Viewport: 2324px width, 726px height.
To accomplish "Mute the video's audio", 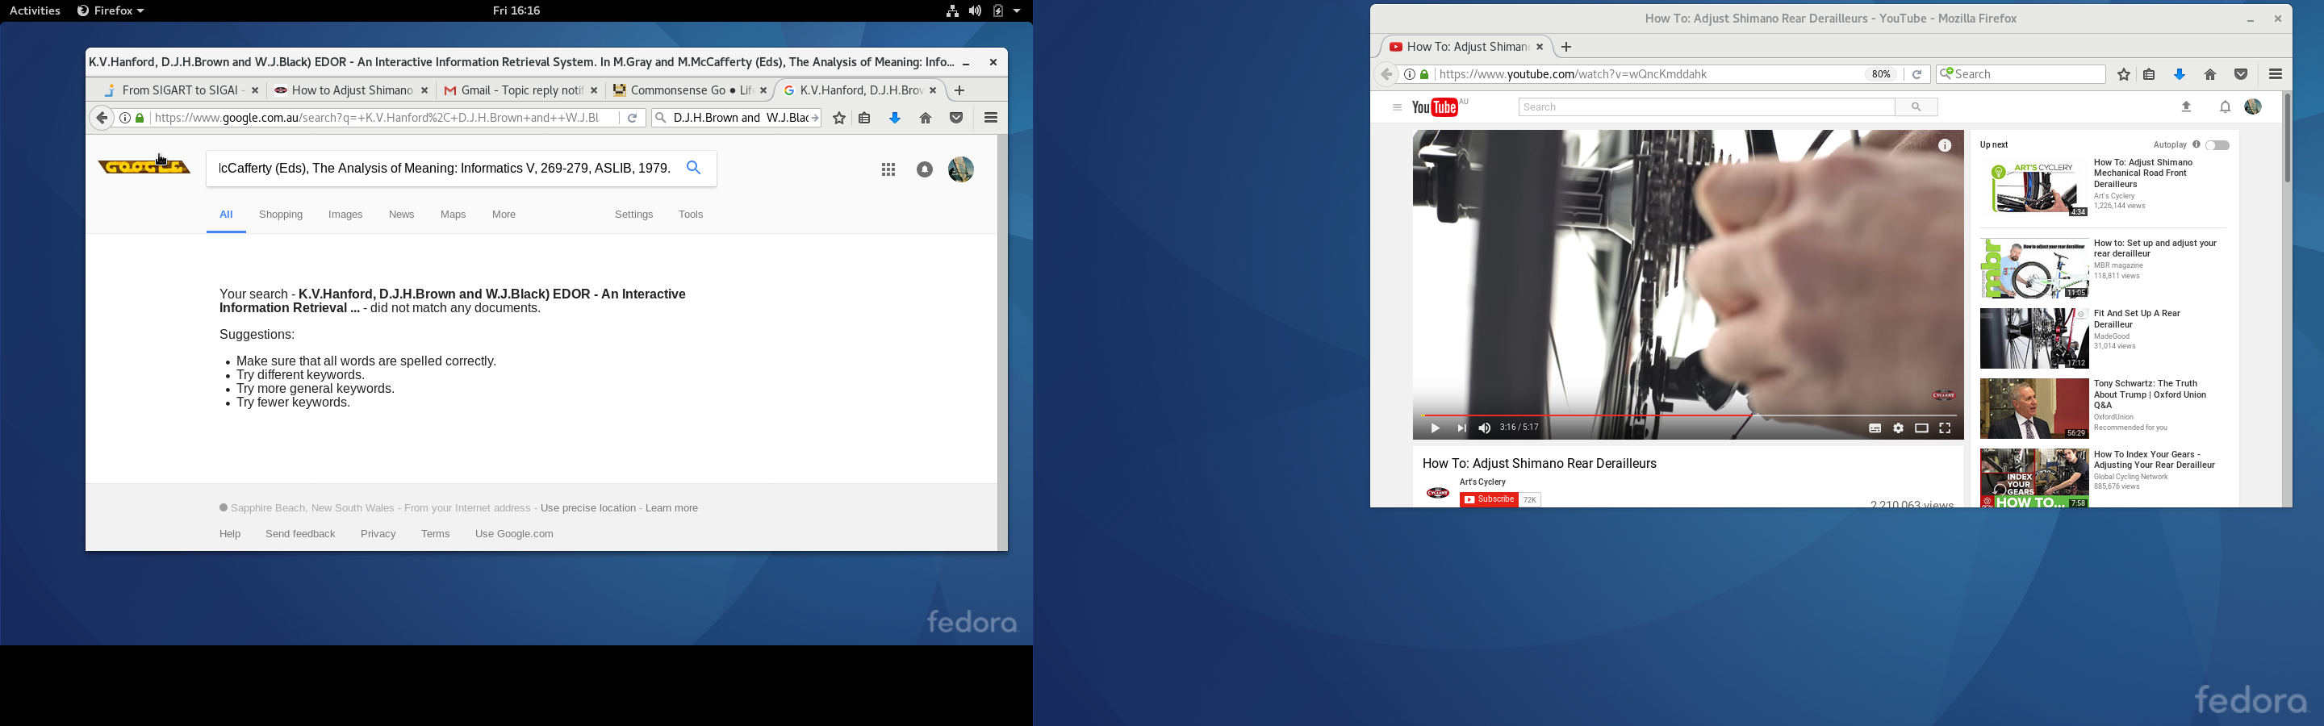I will (1483, 428).
